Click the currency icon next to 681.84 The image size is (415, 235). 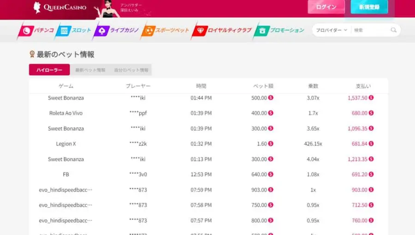pyautogui.click(x=371, y=143)
